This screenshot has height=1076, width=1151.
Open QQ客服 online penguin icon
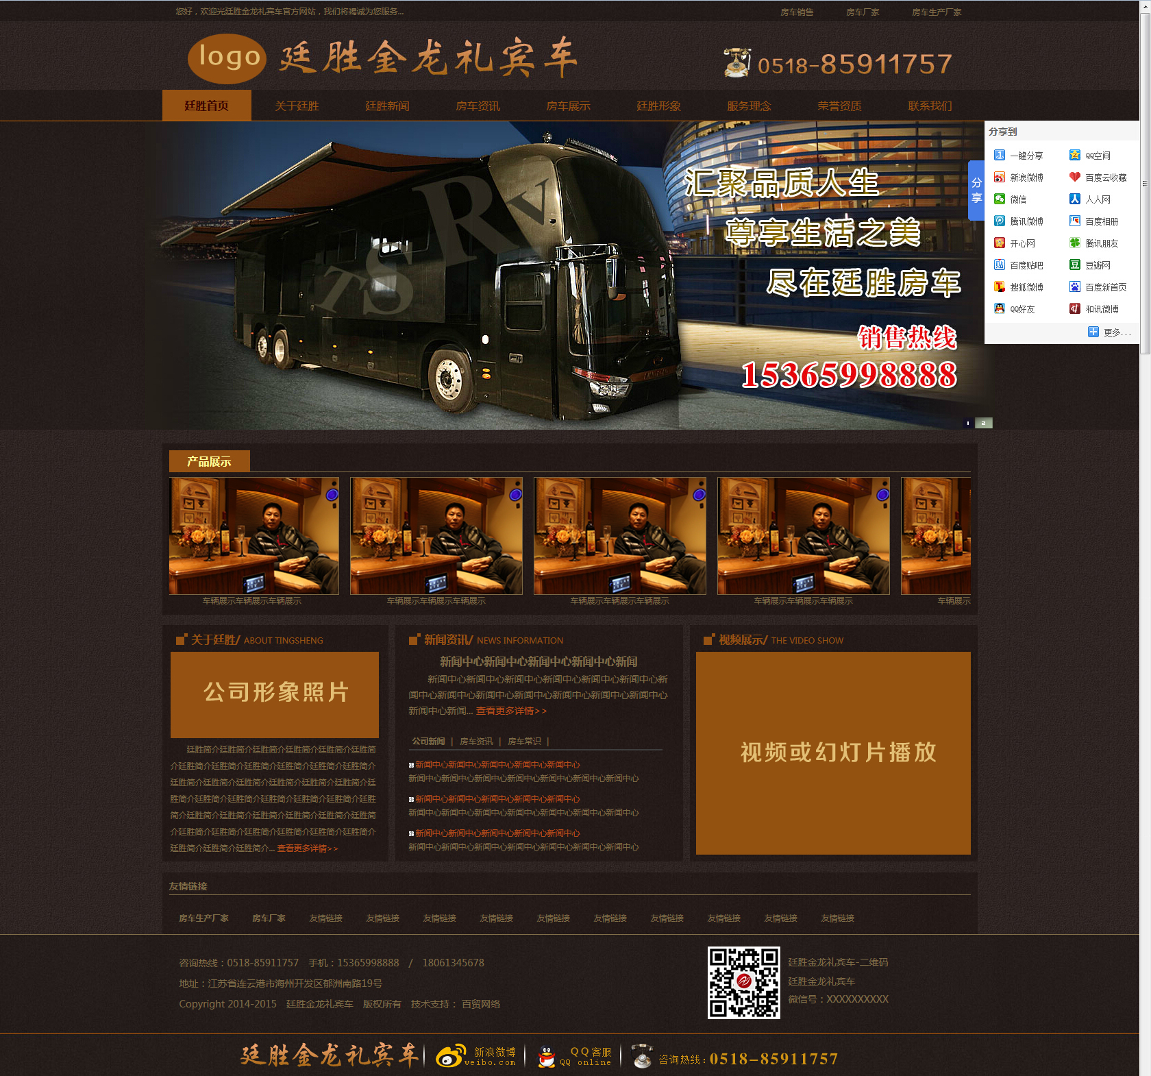(546, 1056)
